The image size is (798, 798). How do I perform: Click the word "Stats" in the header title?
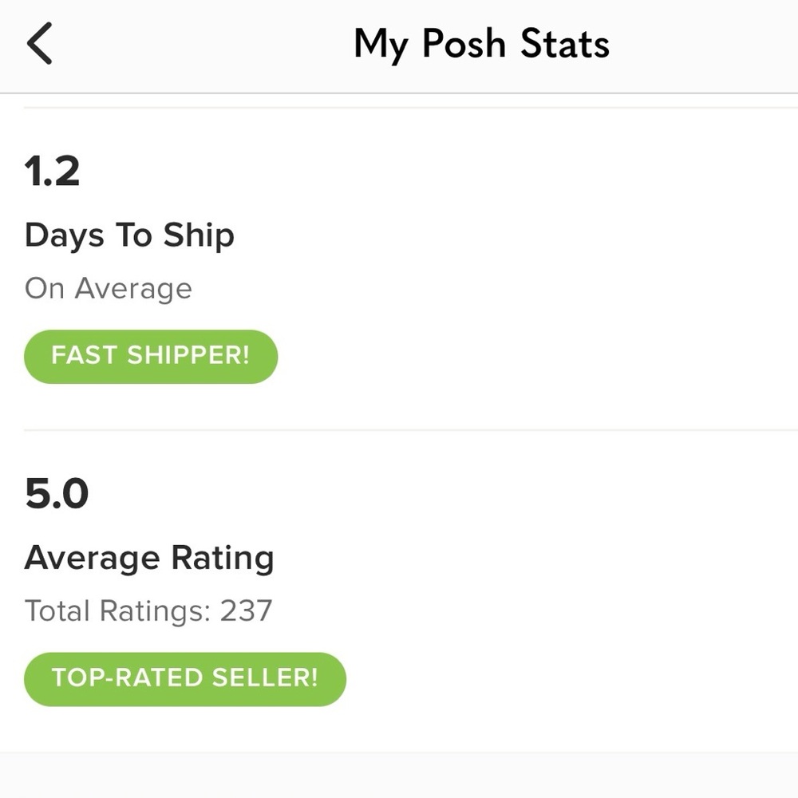pyautogui.click(x=565, y=43)
